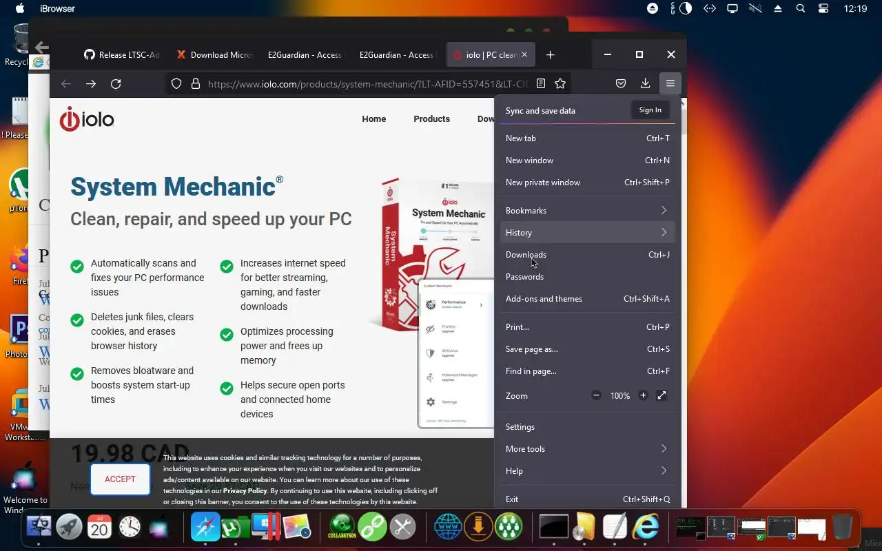The width and height of the screenshot is (882, 551).
Task: Open the search magnifier in menu bar
Action: [800, 8]
